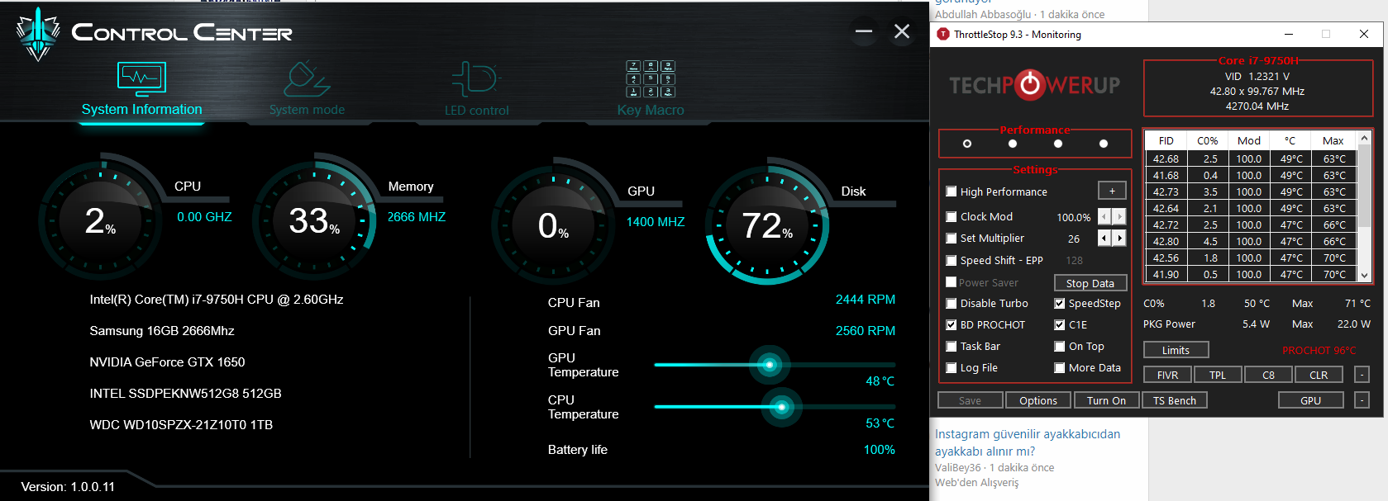
Task: Click the GPU usage gauge
Action: pyautogui.click(x=552, y=225)
